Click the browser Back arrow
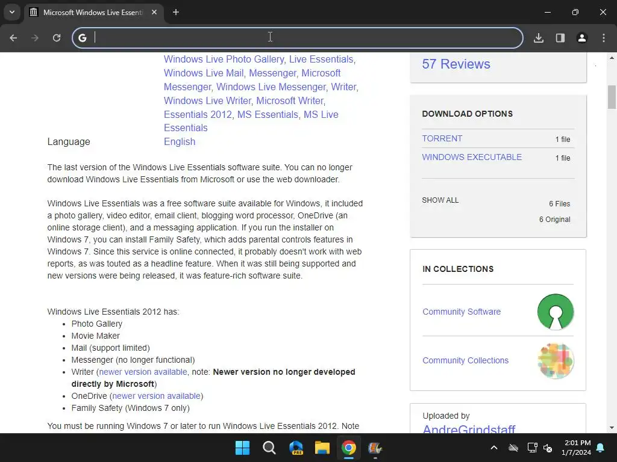This screenshot has height=462, width=617. pyautogui.click(x=13, y=38)
